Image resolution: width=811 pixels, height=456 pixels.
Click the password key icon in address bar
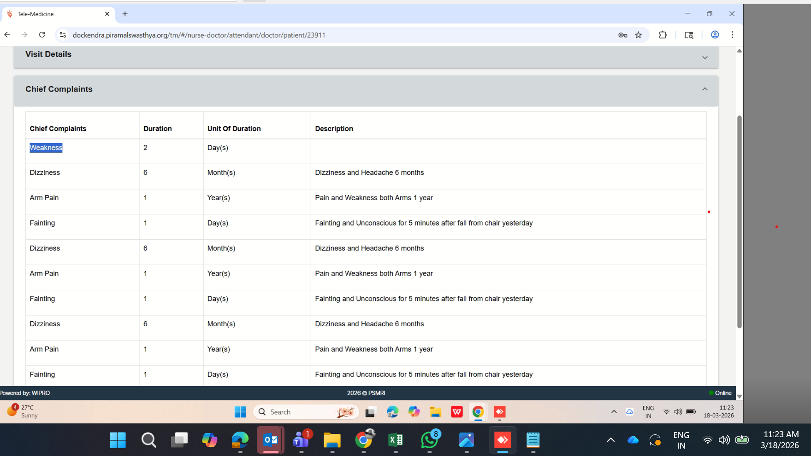coord(622,35)
